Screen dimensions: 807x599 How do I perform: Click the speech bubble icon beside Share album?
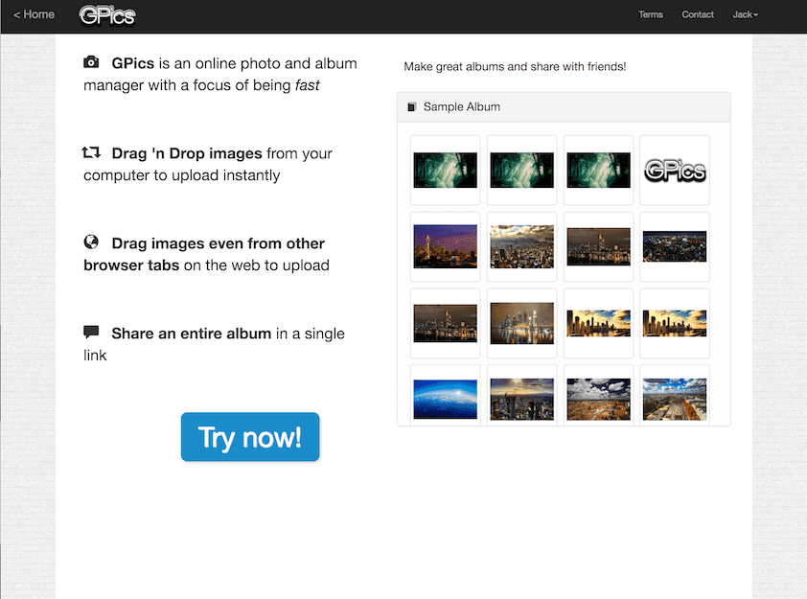91,333
